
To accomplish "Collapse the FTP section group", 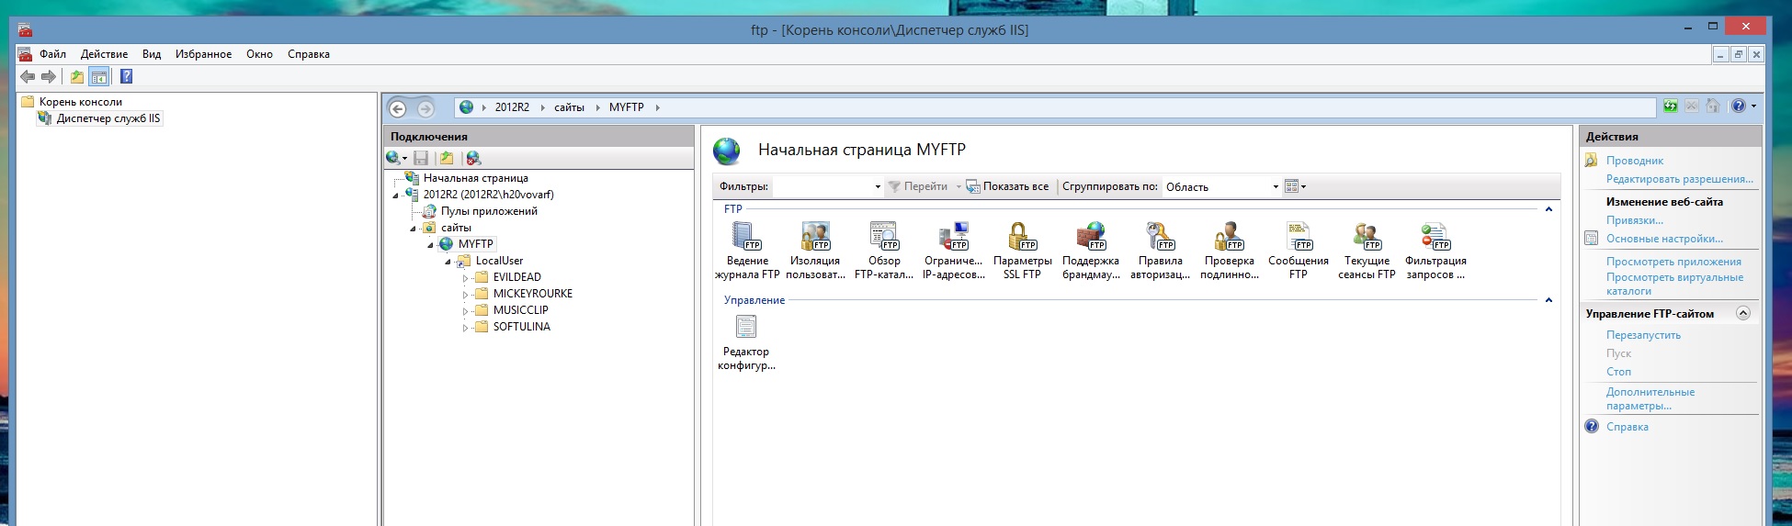I will (1548, 209).
